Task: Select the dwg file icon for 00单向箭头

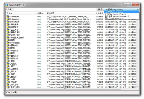Action: [8, 24]
